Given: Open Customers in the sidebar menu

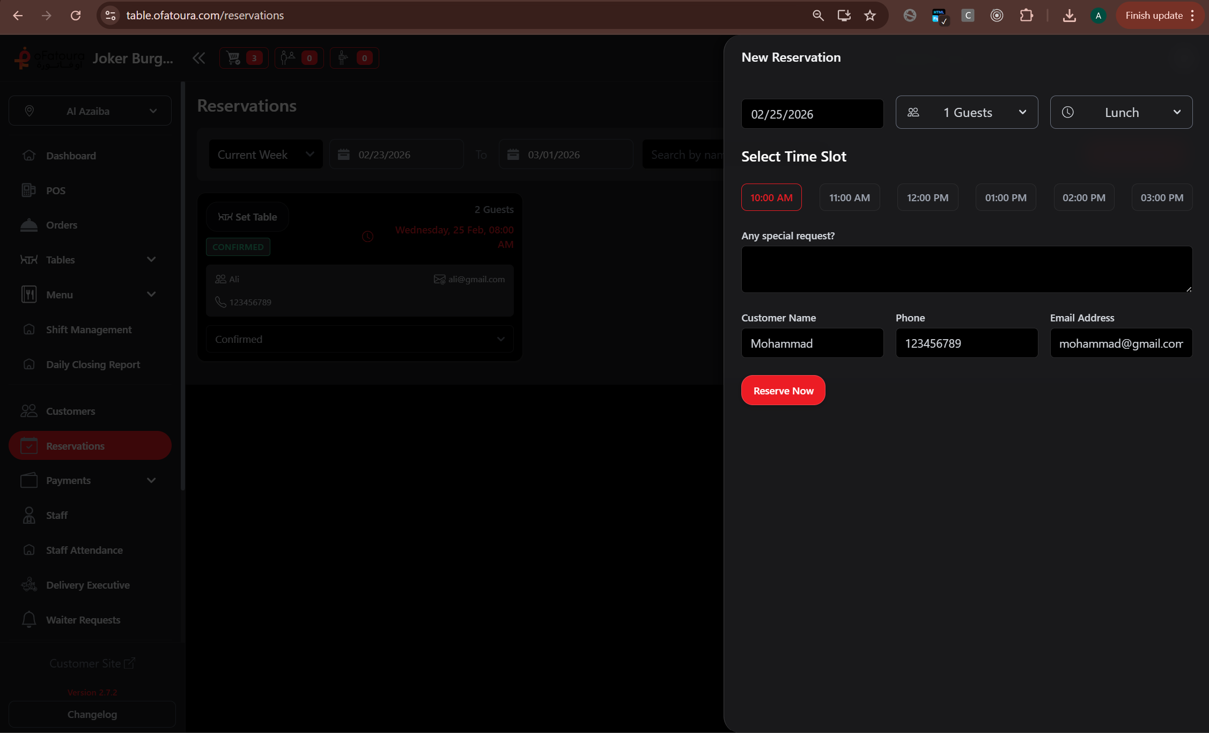Looking at the screenshot, I should pyautogui.click(x=70, y=411).
